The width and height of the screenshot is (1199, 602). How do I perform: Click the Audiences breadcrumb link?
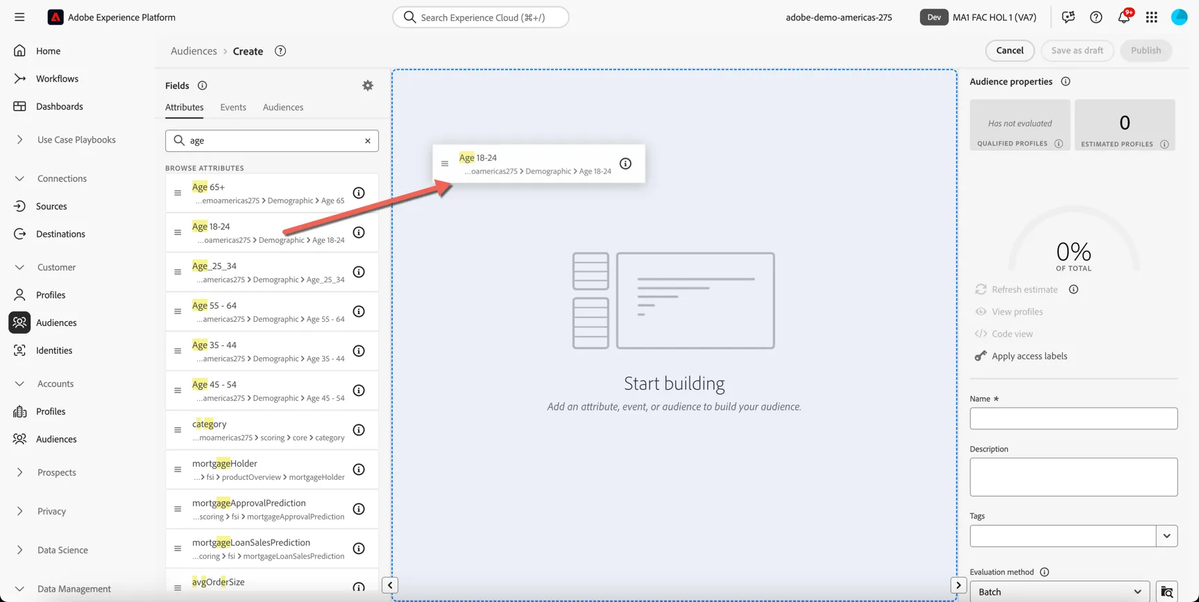click(x=194, y=51)
